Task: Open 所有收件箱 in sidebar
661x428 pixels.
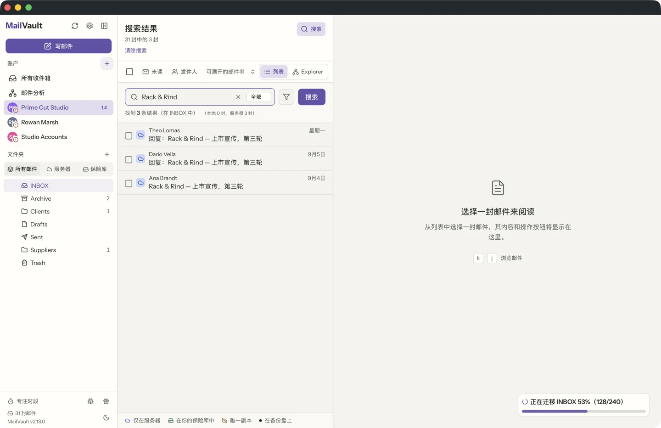Action: click(x=58, y=78)
